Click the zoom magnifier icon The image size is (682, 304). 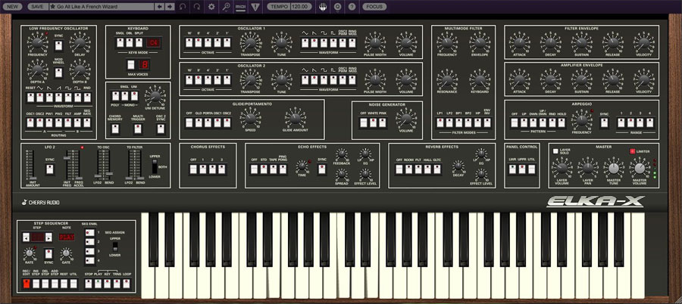(x=226, y=7)
